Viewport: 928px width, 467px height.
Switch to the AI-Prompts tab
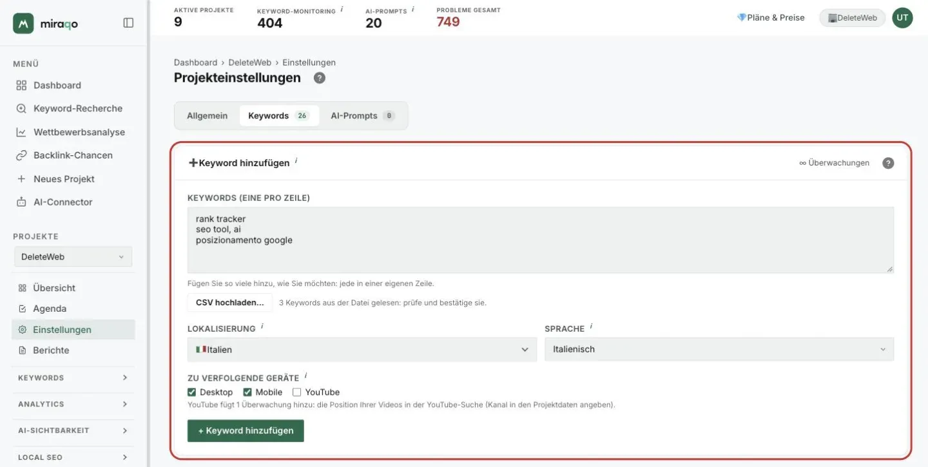click(x=363, y=116)
